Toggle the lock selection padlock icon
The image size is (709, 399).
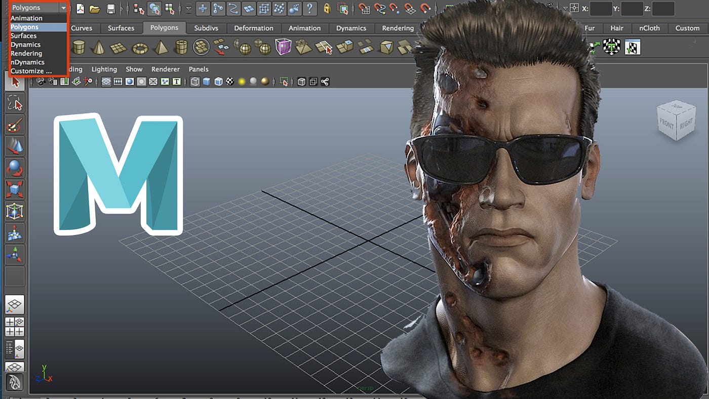click(327, 9)
